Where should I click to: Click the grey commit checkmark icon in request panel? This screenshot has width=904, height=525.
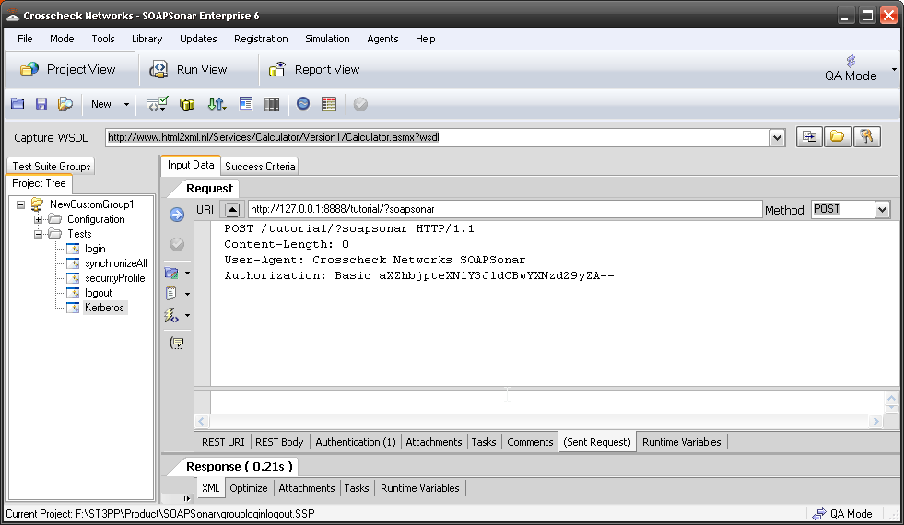pos(177,244)
